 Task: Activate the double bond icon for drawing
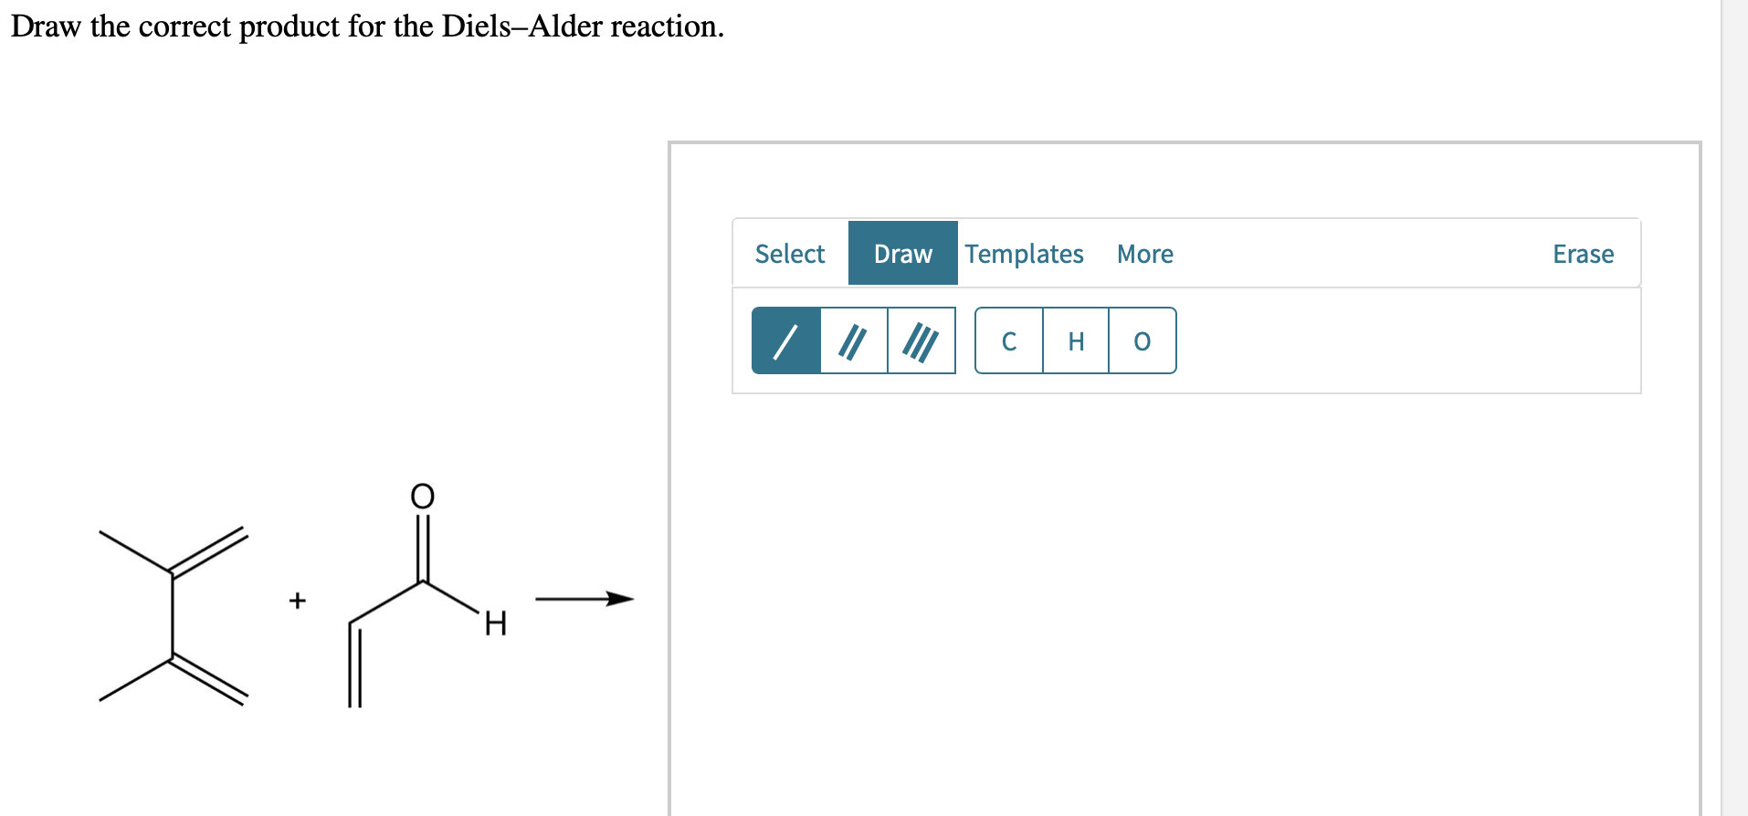point(852,341)
